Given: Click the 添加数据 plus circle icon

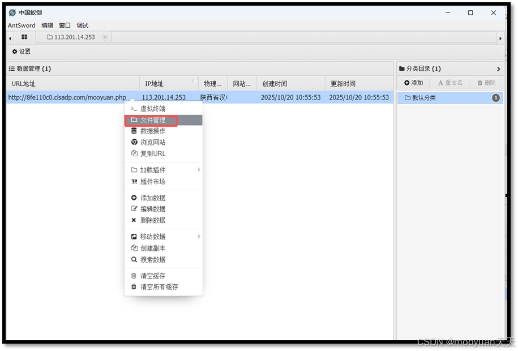Looking at the screenshot, I should click(x=134, y=198).
